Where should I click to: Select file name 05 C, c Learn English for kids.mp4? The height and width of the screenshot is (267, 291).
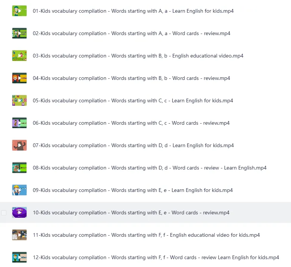[133, 100]
